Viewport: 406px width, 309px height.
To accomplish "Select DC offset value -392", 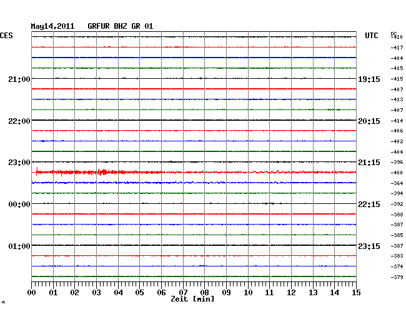I will point(397,204).
